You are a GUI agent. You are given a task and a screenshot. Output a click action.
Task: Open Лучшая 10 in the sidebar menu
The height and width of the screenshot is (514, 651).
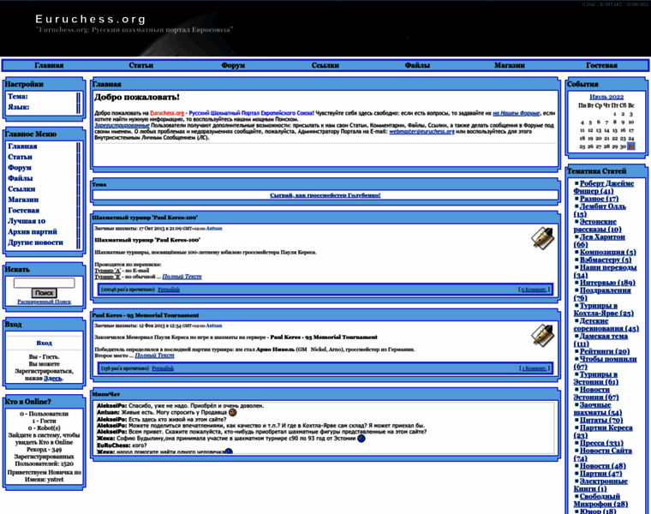pyautogui.click(x=27, y=221)
